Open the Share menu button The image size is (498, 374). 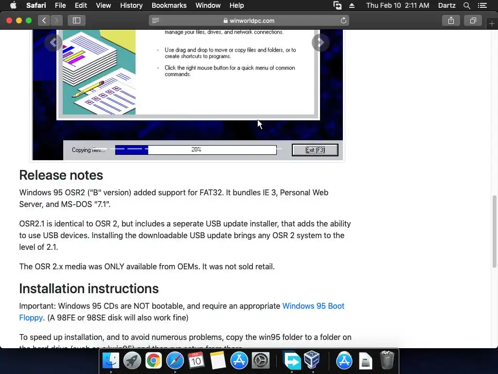tap(451, 20)
